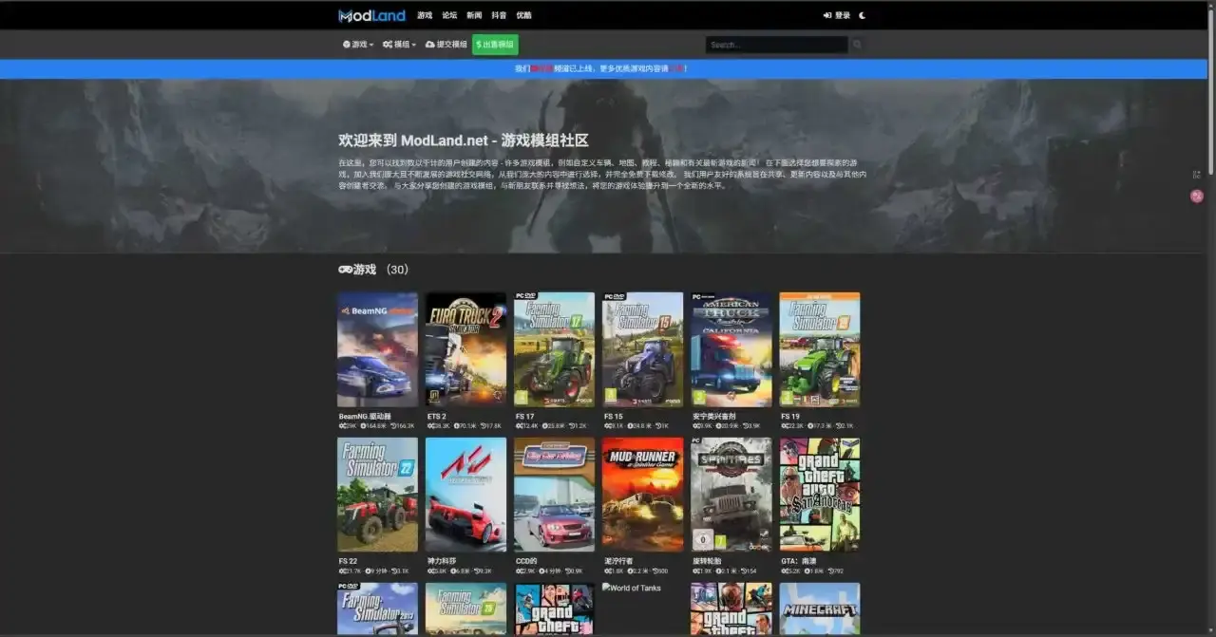The width and height of the screenshot is (1216, 637).
Task: Open the Farming Simulator 15 cover
Action: [642, 349]
